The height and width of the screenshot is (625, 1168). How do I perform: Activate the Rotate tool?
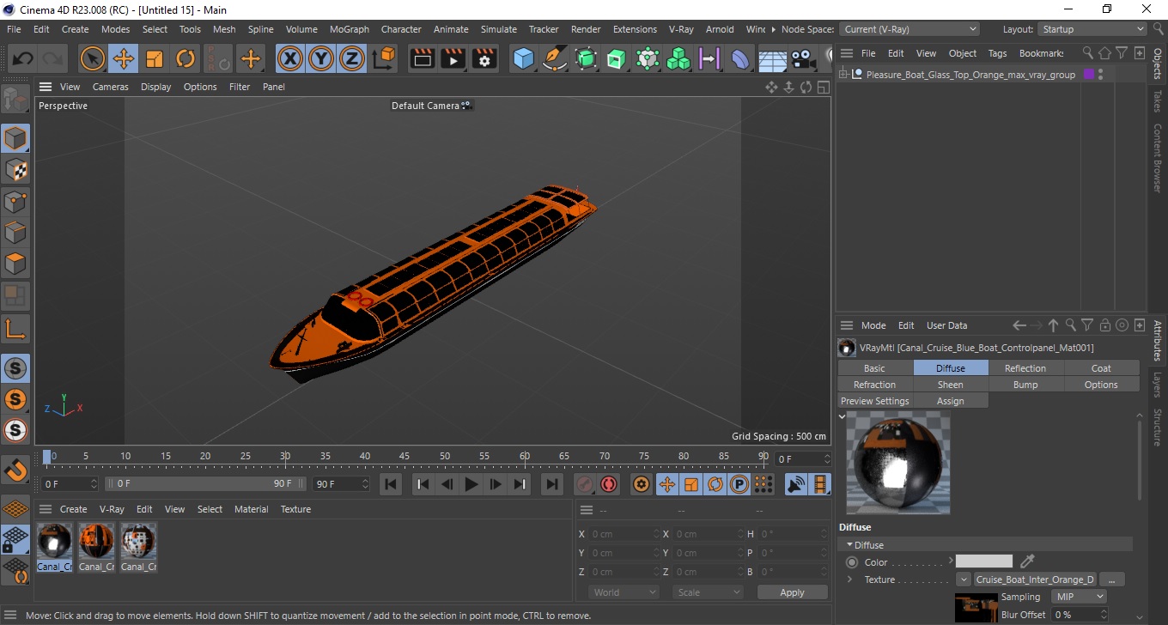186,59
